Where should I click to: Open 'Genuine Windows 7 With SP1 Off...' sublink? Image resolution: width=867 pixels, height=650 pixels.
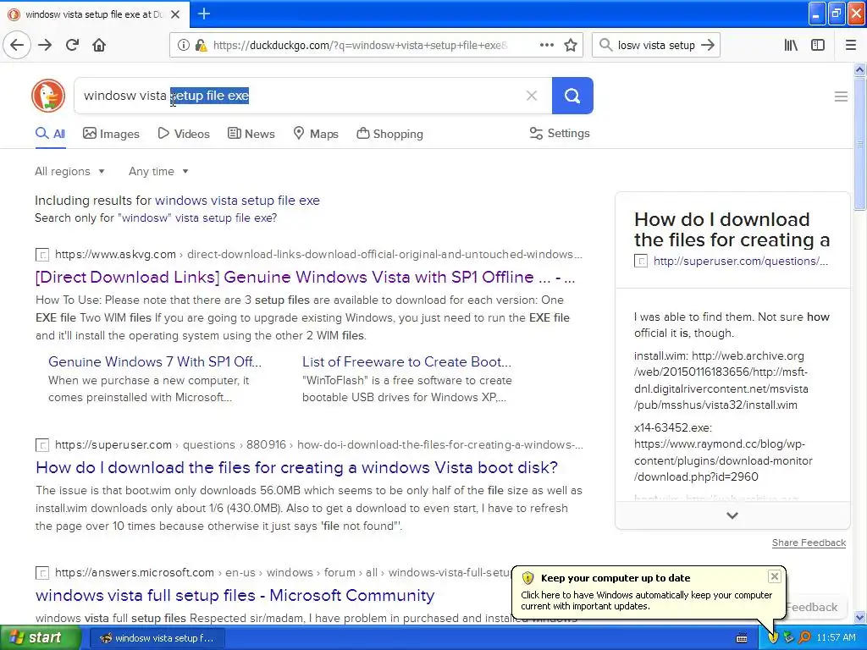tap(155, 361)
